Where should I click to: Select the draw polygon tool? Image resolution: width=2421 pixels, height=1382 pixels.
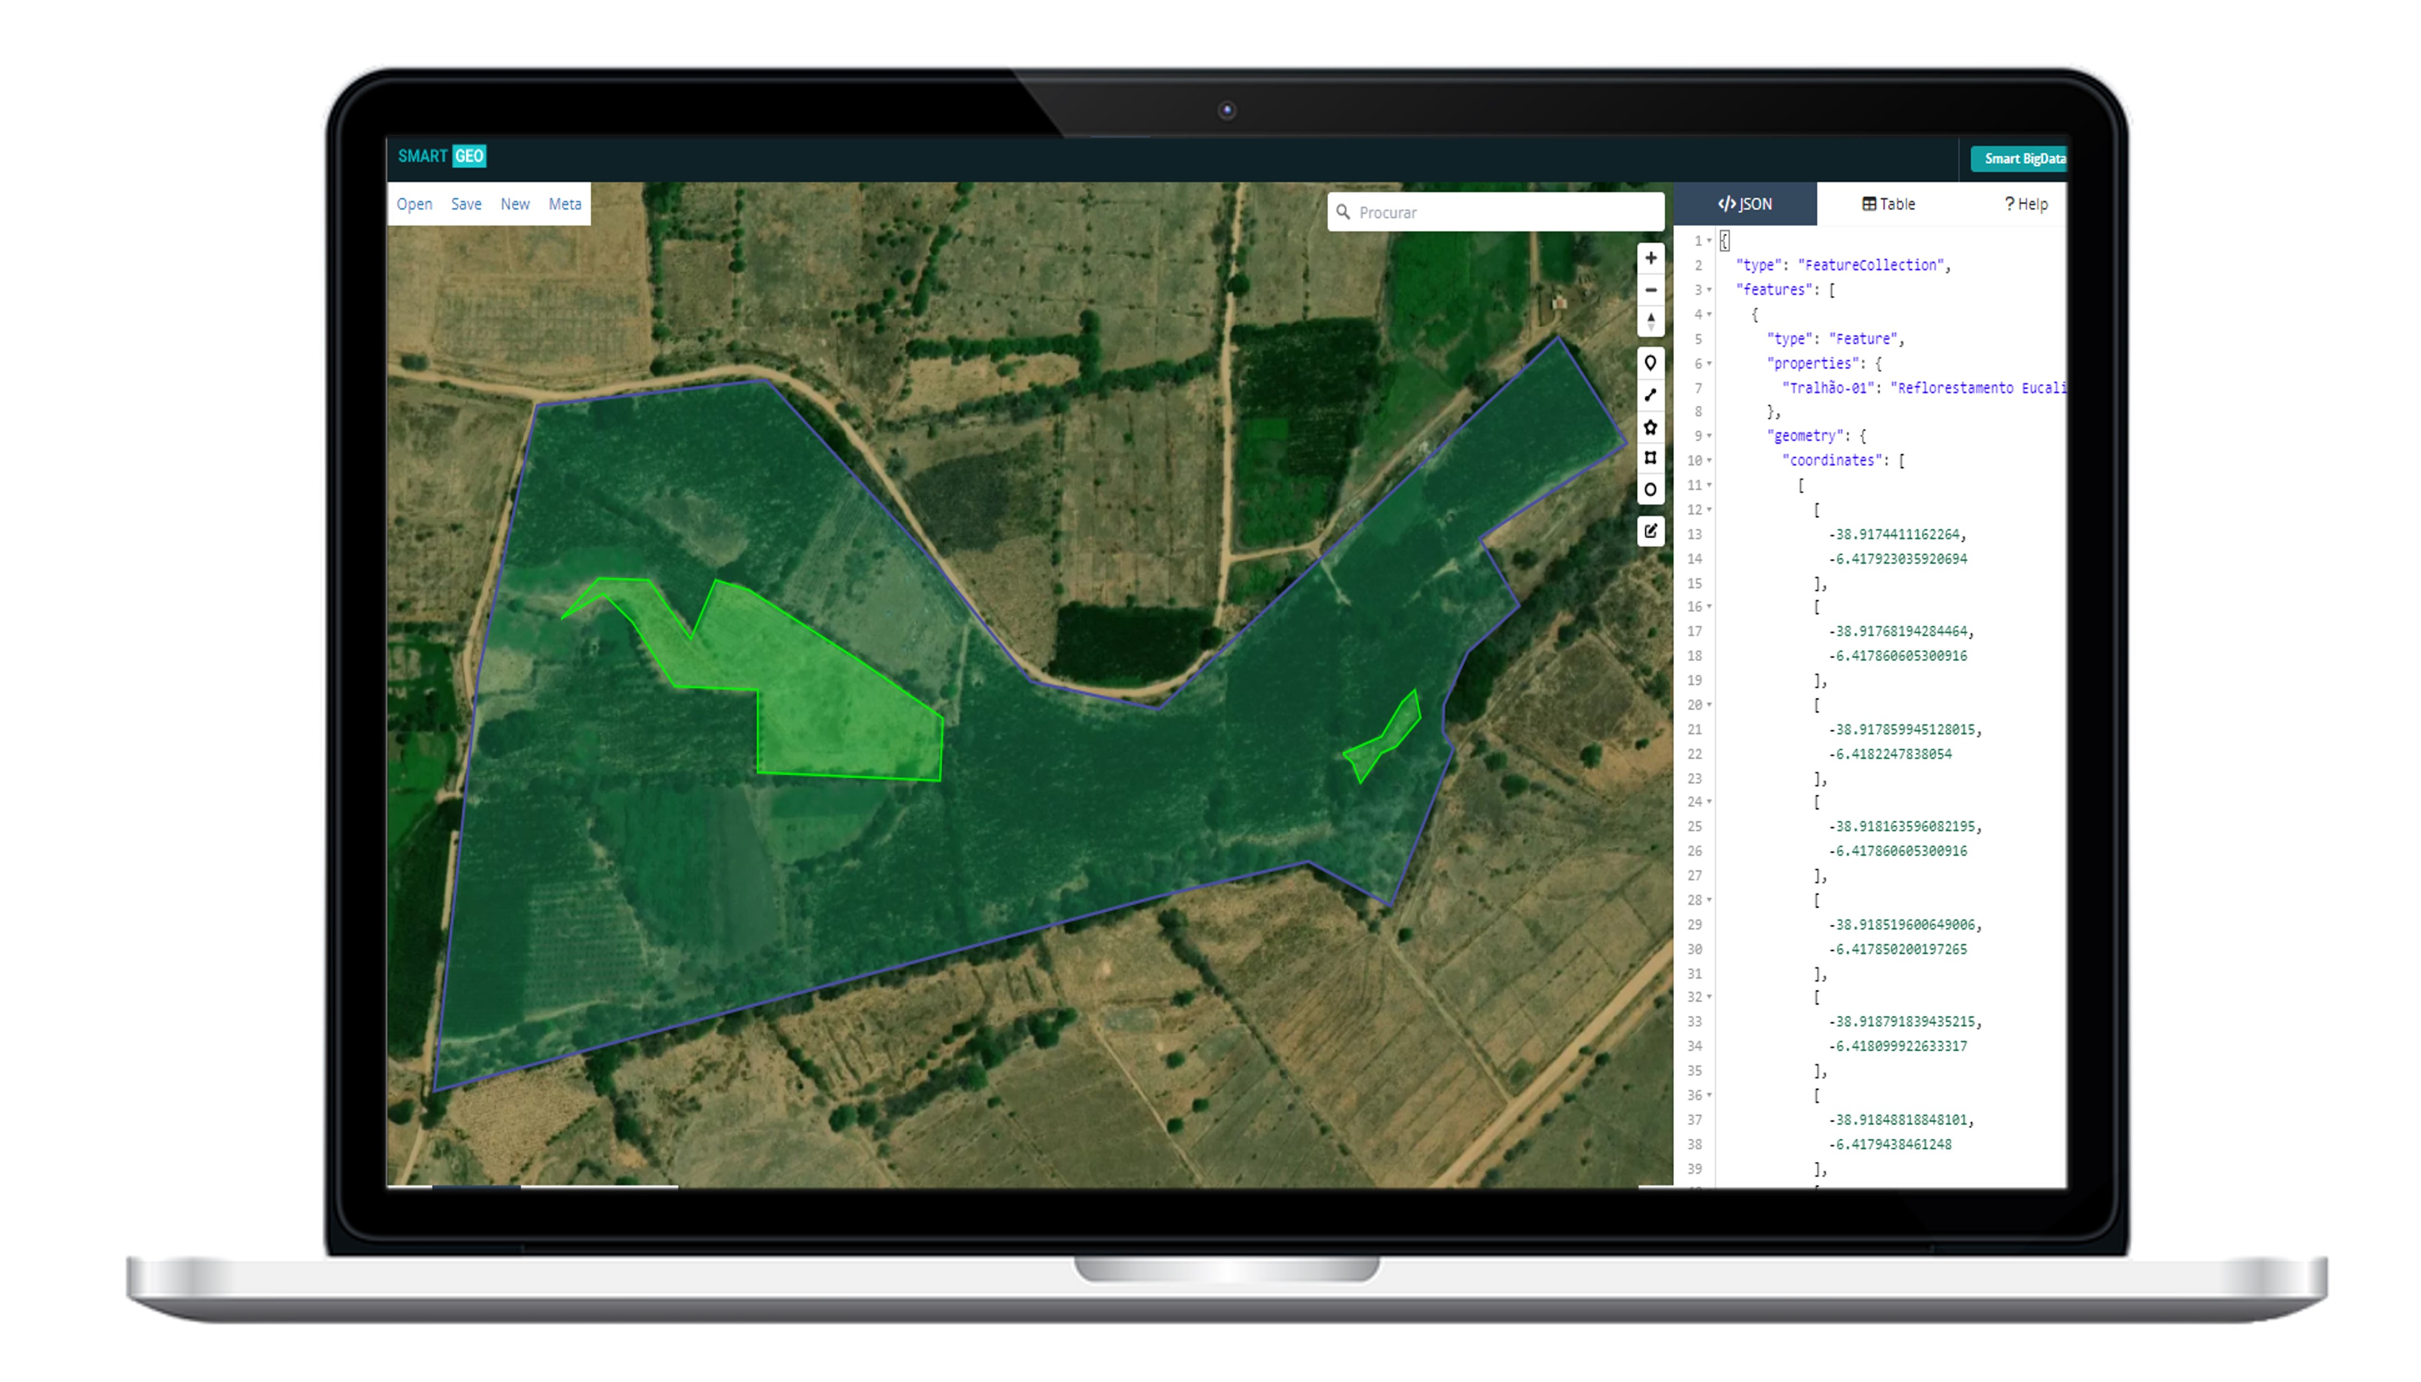coord(1651,427)
